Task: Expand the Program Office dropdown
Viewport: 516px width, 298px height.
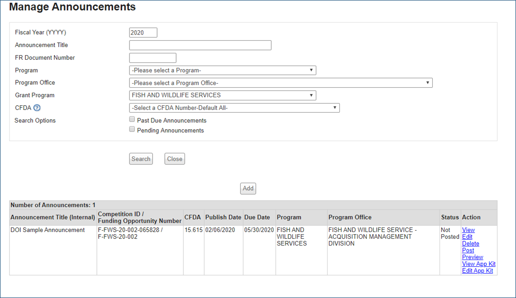Action: (281, 83)
